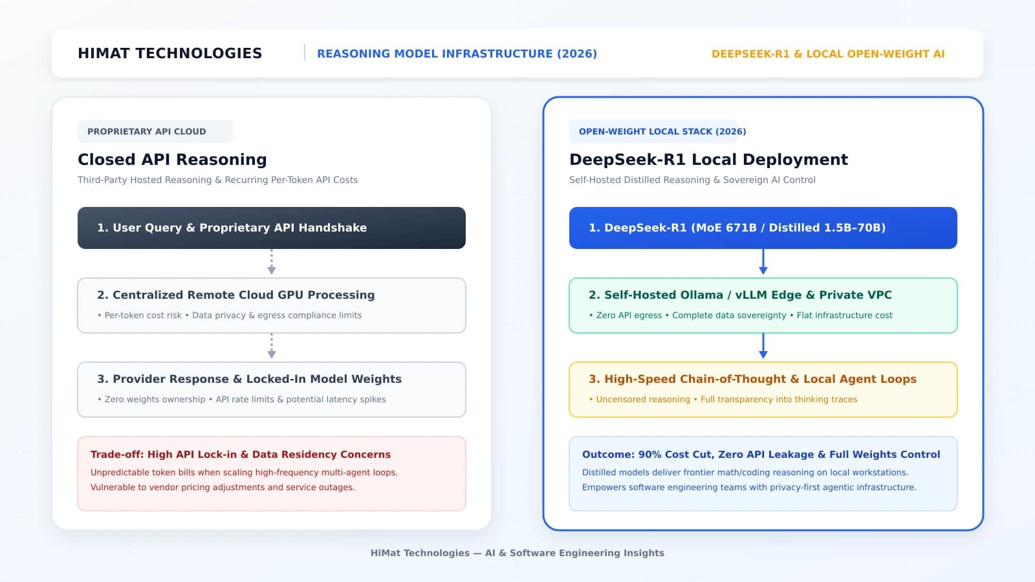Click the REASONING MODEL INFRASTRUCTURE (2026) heading
Image resolution: width=1035 pixels, height=582 pixels.
coord(457,54)
